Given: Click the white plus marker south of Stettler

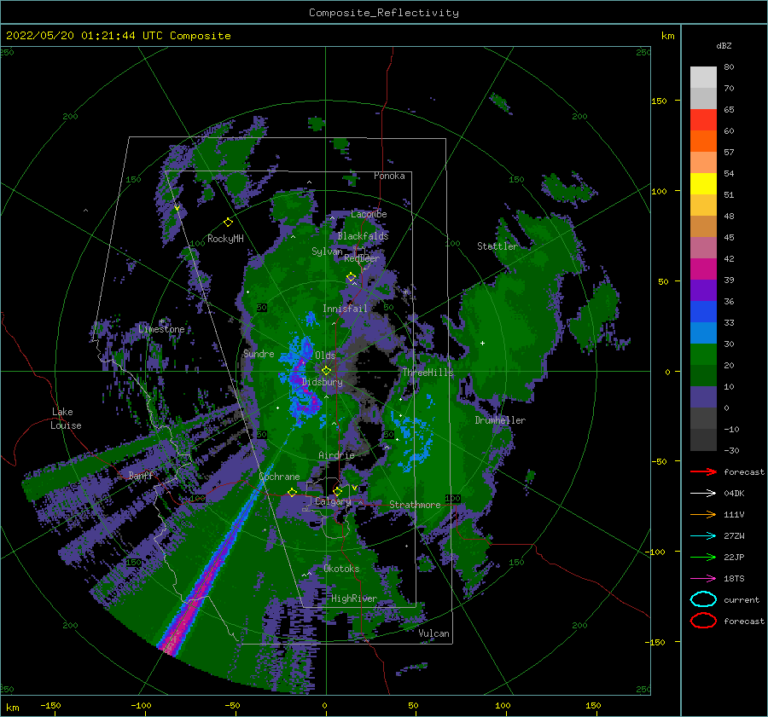Looking at the screenshot, I should (x=482, y=343).
